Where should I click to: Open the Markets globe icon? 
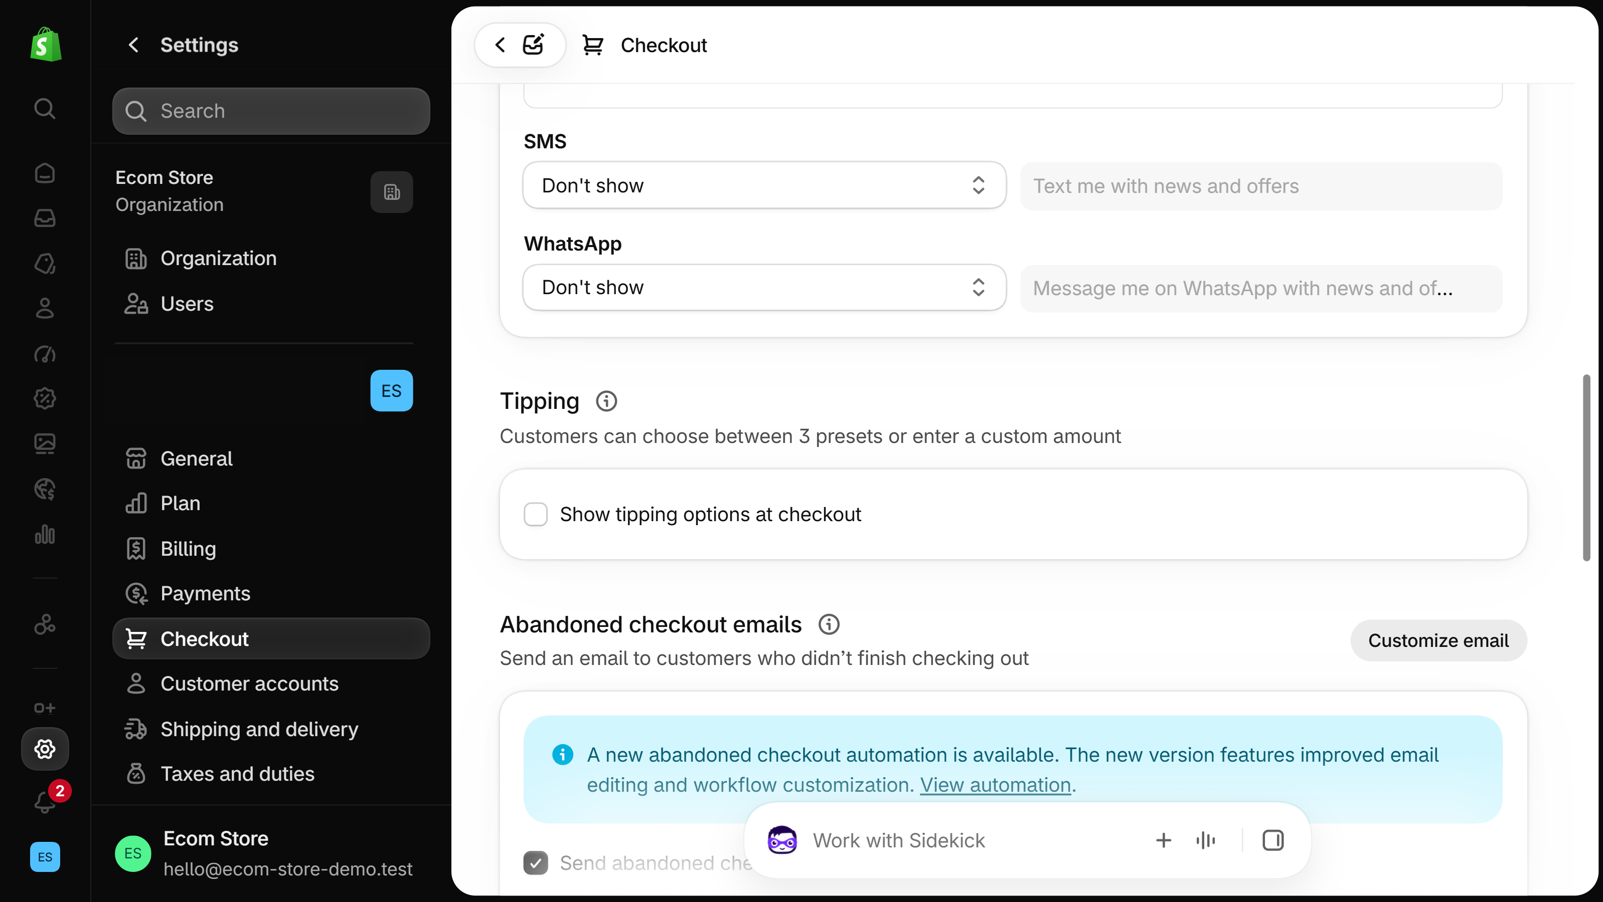pos(44,489)
